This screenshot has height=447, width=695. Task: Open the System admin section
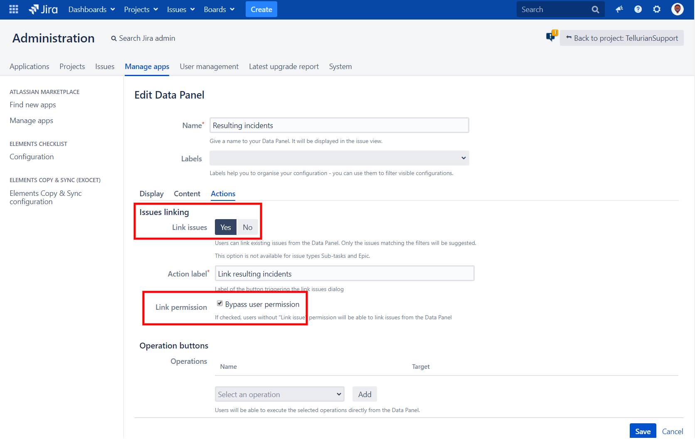pyautogui.click(x=340, y=67)
